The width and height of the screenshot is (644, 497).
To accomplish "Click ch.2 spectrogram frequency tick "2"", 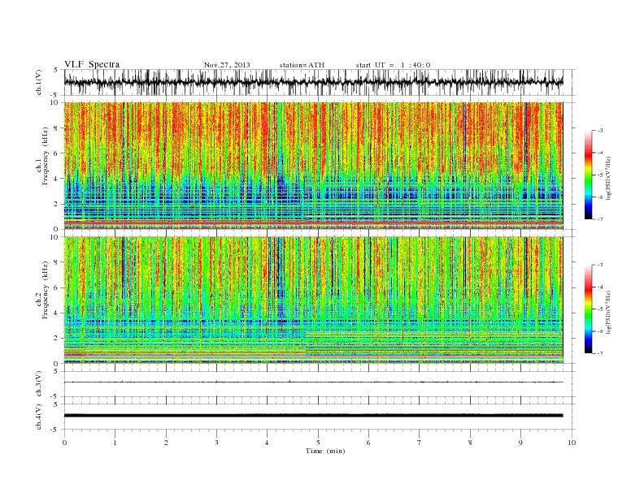I will click(57, 339).
